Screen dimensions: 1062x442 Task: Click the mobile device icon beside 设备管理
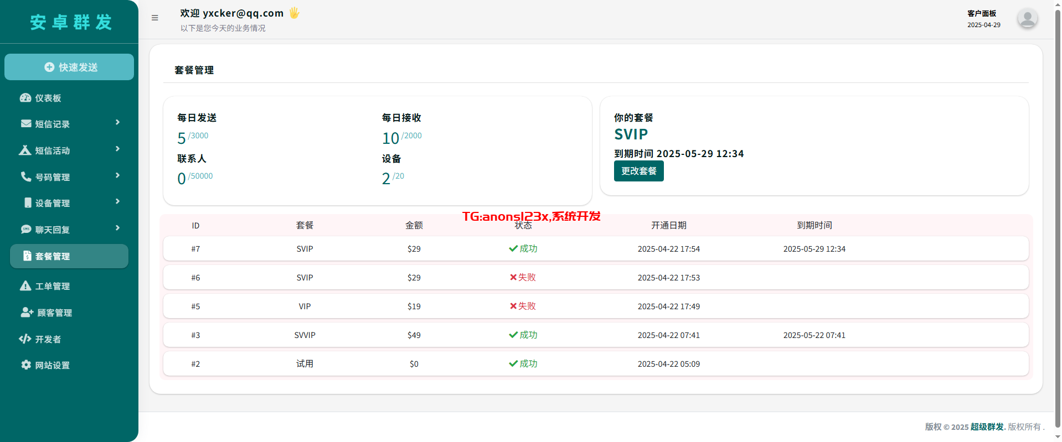point(28,203)
